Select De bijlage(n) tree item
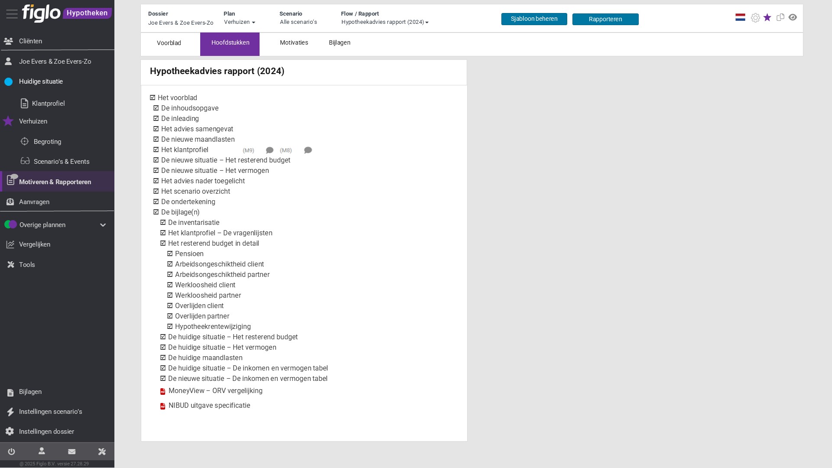Image resolution: width=832 pixels, height=468 pixels. 180,212
